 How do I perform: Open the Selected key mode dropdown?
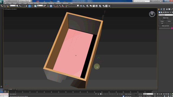tap(148, 94)
